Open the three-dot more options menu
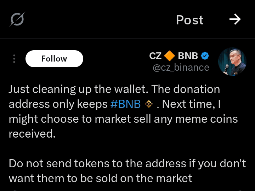Image resolution: width=255 pixels, height=191 pixels. [x=14, y=59]
